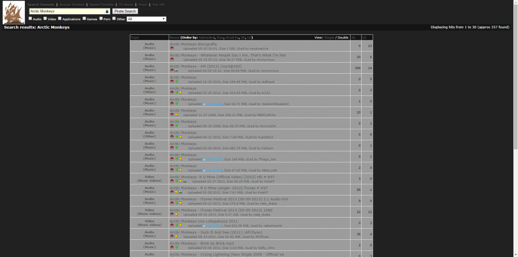518x257 pixels.
Task: Switch to Single view
Action: tap(329, 37)
